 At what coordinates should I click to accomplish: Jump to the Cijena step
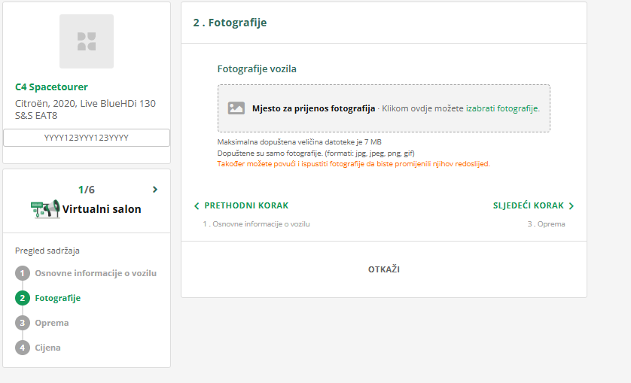(x=48, y=348)
